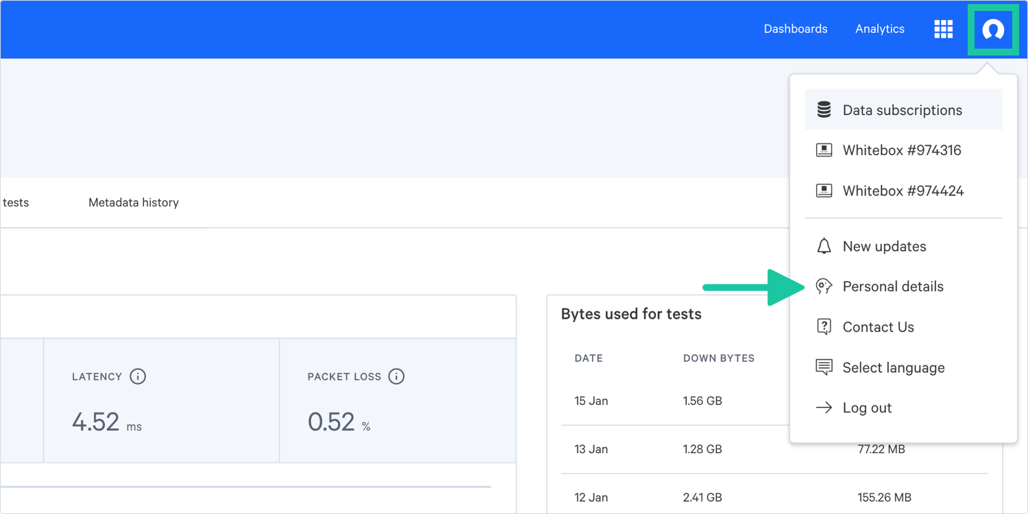
Task: Open Analytics in the top navigation
Action: tap(879, 29)
